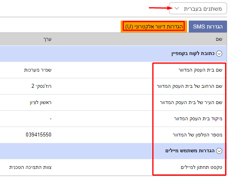233x178 pixels.
Task: Click the street value רוז'נסקי 2
Action: pyautogui.click(x=41, y=86)
